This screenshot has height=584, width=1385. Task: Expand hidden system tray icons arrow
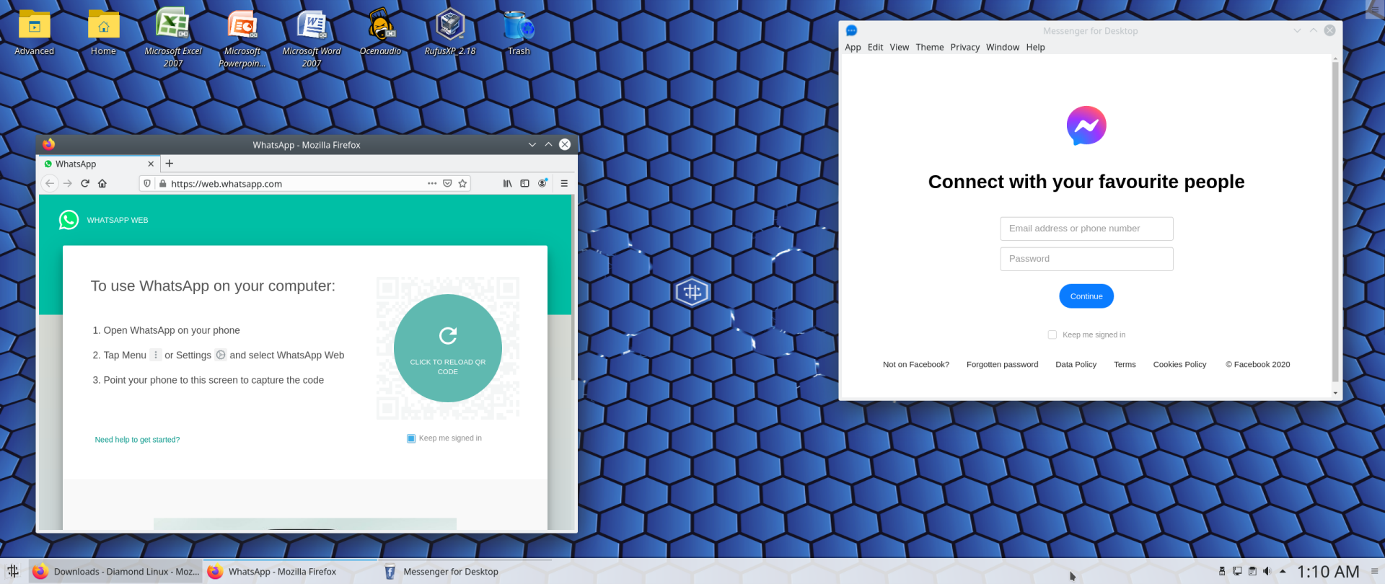coord(1283,571)
